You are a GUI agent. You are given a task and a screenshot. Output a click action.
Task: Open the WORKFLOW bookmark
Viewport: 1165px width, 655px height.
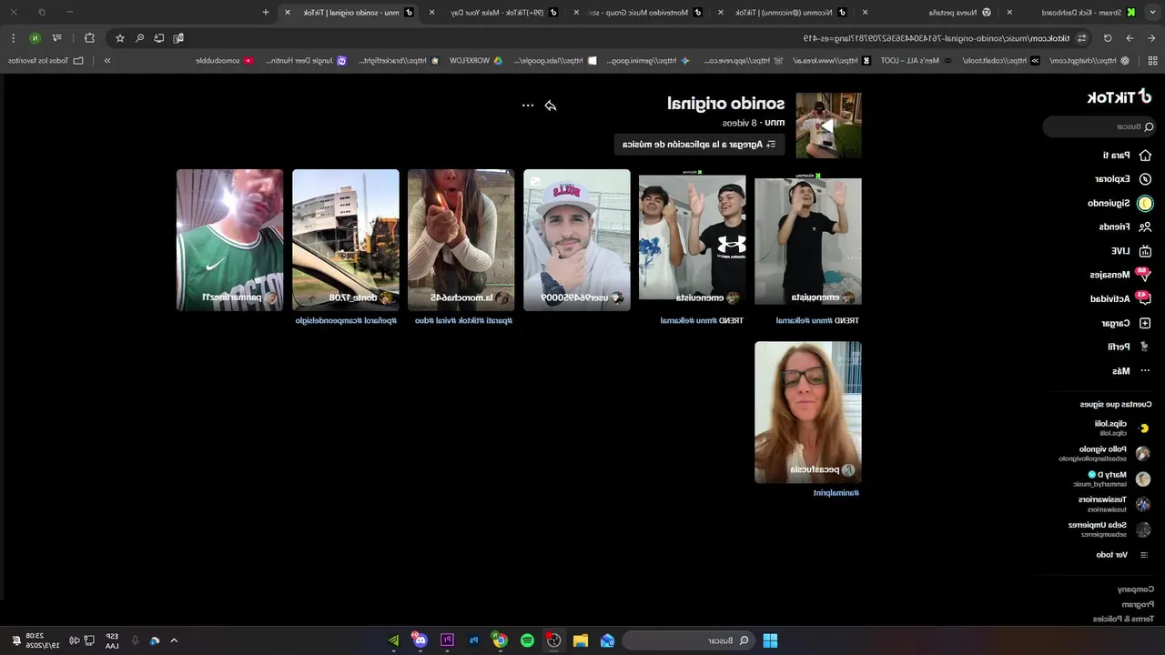click(x=477, y=61)
